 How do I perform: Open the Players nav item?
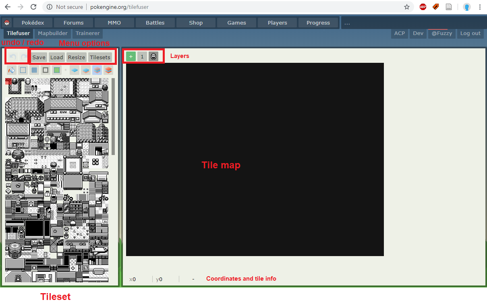click(x=278, y=23)
